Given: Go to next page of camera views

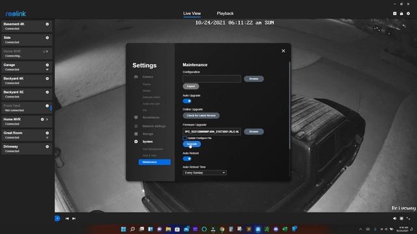Looking at the screenshot, I should tap(74, 218).
